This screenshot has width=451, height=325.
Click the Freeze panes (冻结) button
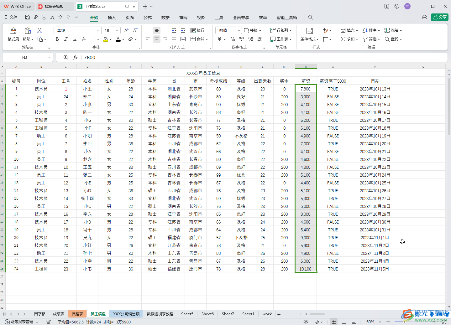pos(393,30)
